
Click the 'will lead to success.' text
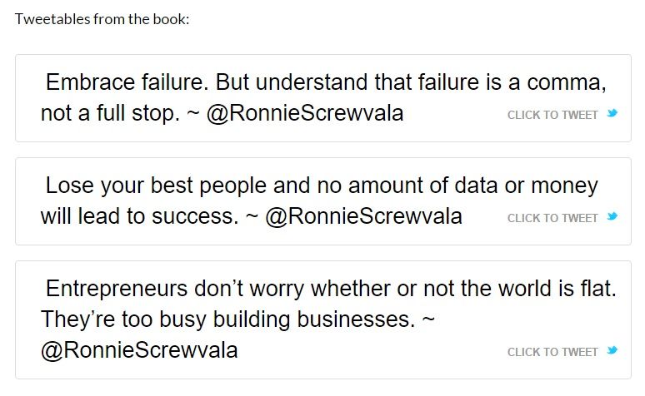[x=139, y=216]
